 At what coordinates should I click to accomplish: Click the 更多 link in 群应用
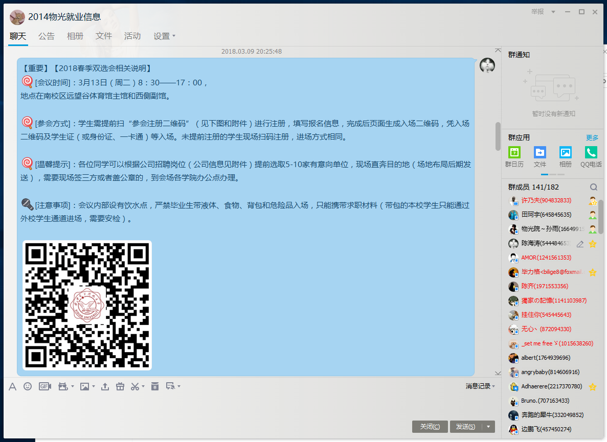click(592, 137)
